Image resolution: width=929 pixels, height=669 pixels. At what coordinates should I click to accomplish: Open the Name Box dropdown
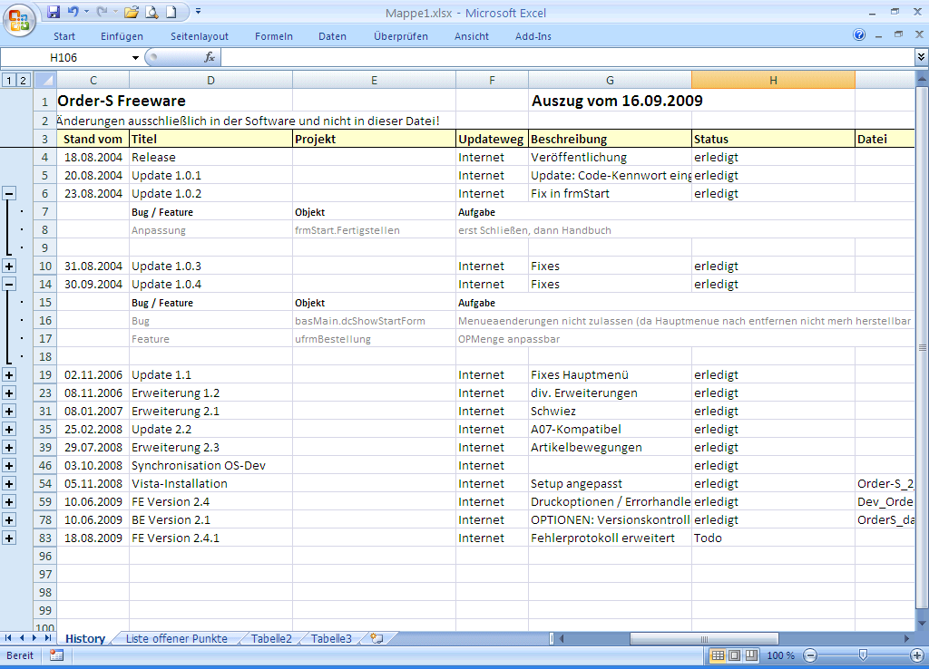click(135, 57)
